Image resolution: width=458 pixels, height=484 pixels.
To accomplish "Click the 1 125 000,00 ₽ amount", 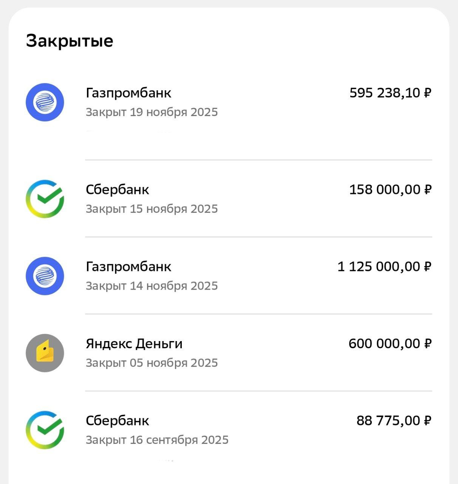I will (x=384, y=267).
